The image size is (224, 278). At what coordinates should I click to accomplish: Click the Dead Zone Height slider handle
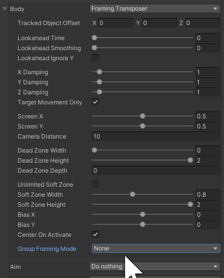click(190, 160)
